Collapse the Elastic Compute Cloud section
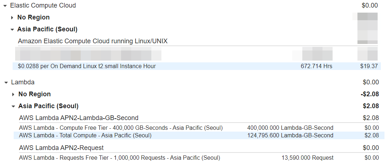 click(x=5, y=6)
